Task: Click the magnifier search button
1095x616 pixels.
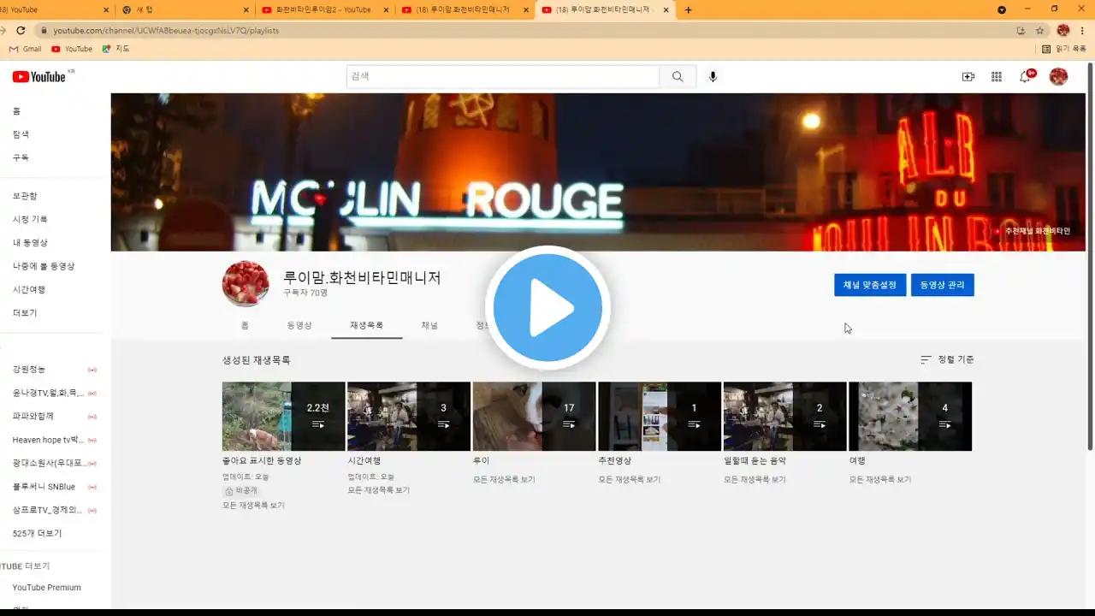Action: pyautogui.click(x=678, y=77)
